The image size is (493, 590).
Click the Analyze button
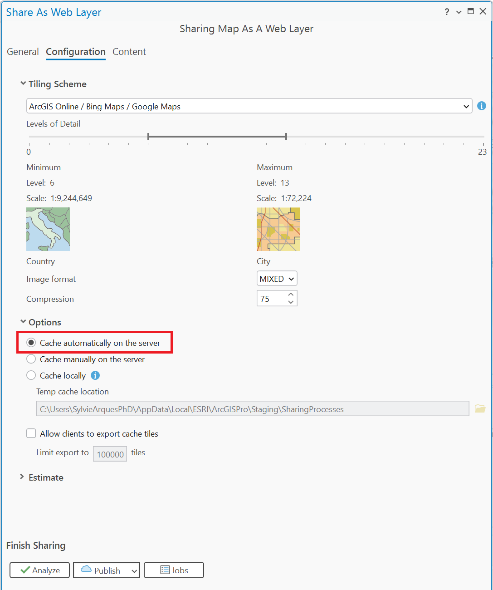[x=39, y=570]
